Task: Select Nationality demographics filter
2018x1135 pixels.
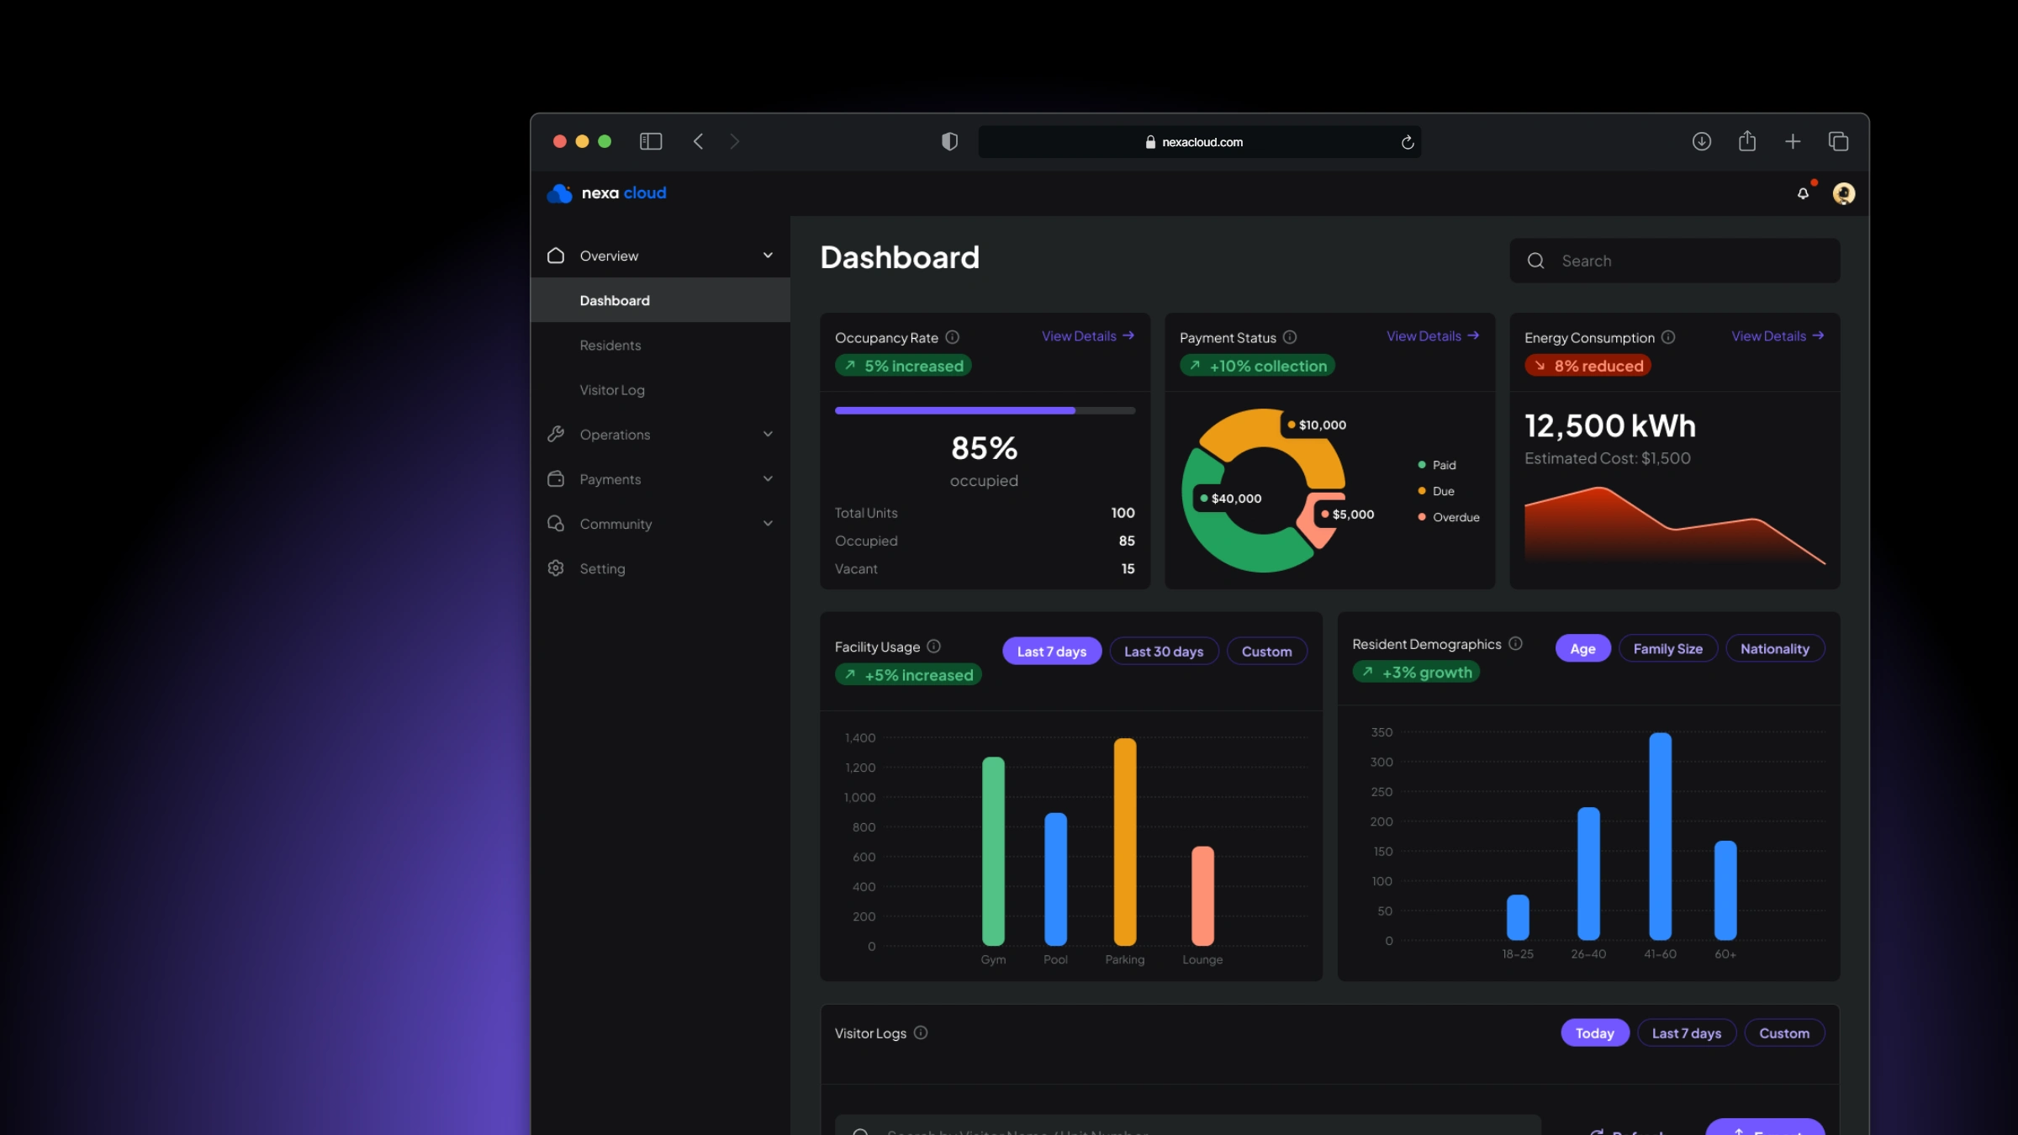Action: click(1774, 649)
